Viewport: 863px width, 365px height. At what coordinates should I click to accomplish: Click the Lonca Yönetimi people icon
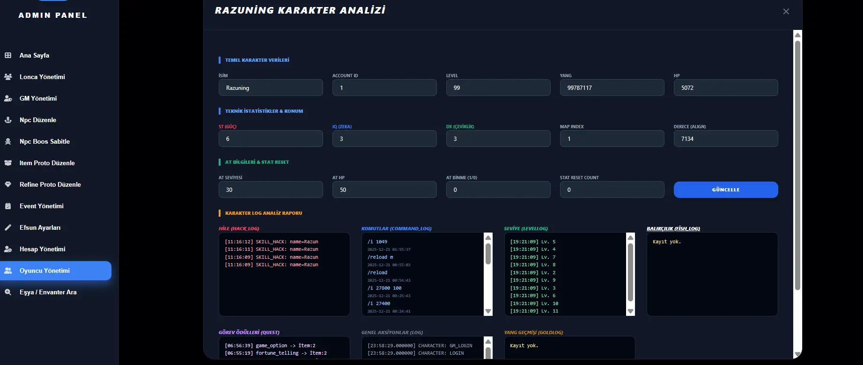(x=8, y=77)
